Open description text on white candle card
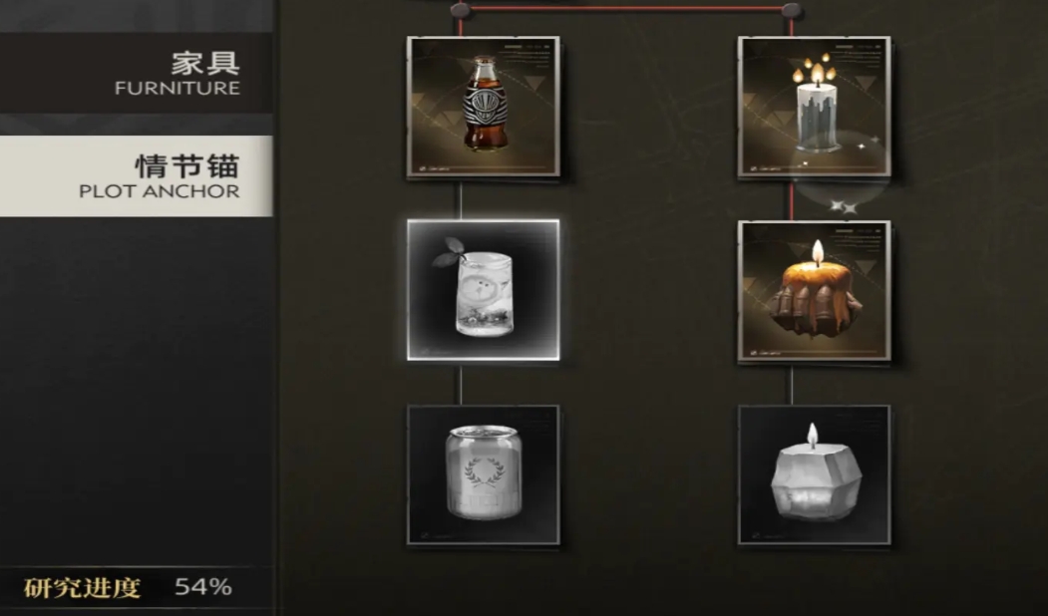Screen dimensions: 1048x616 pos(858,57)
